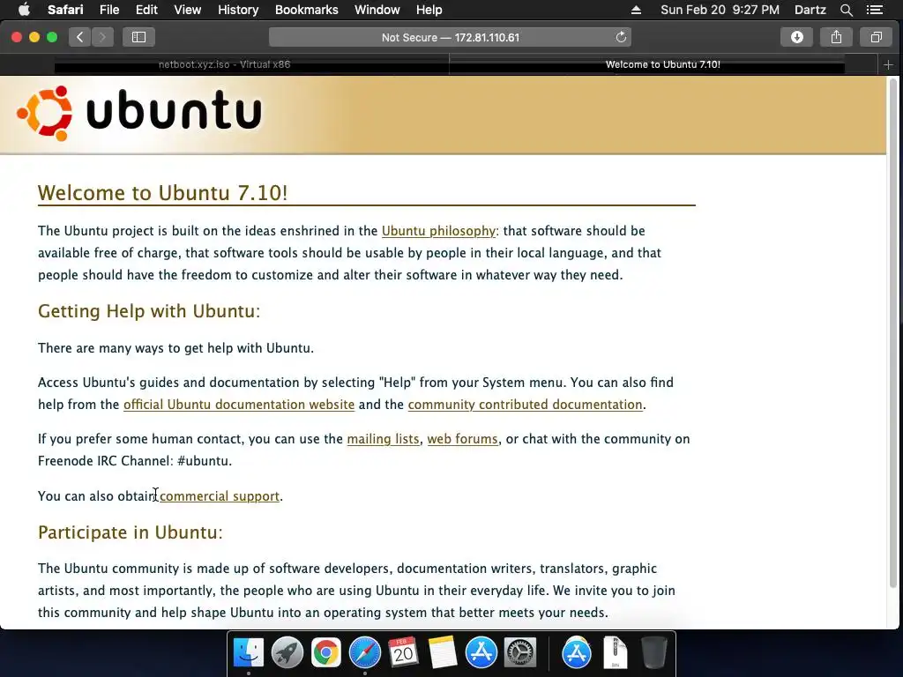Viewport: 903px width, 677px height.
Task: Click the Getting Help with Ubuntu heading
Action: tap(149, 311)
